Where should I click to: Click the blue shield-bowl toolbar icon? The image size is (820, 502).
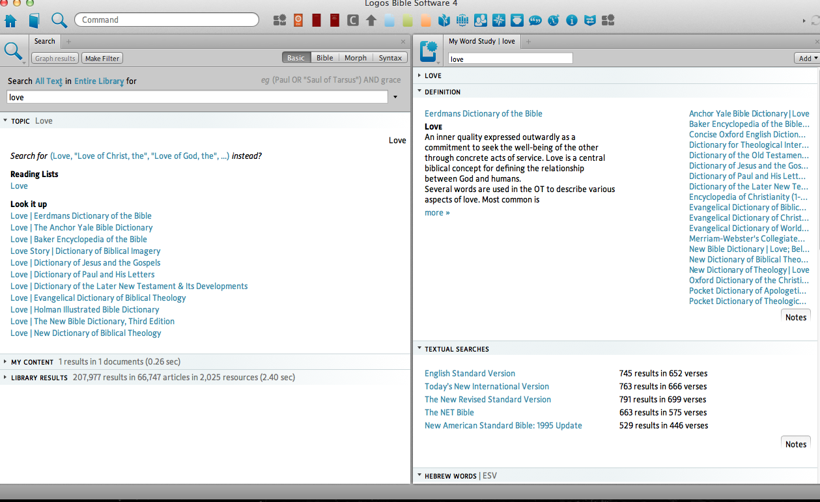pos(517,20)
